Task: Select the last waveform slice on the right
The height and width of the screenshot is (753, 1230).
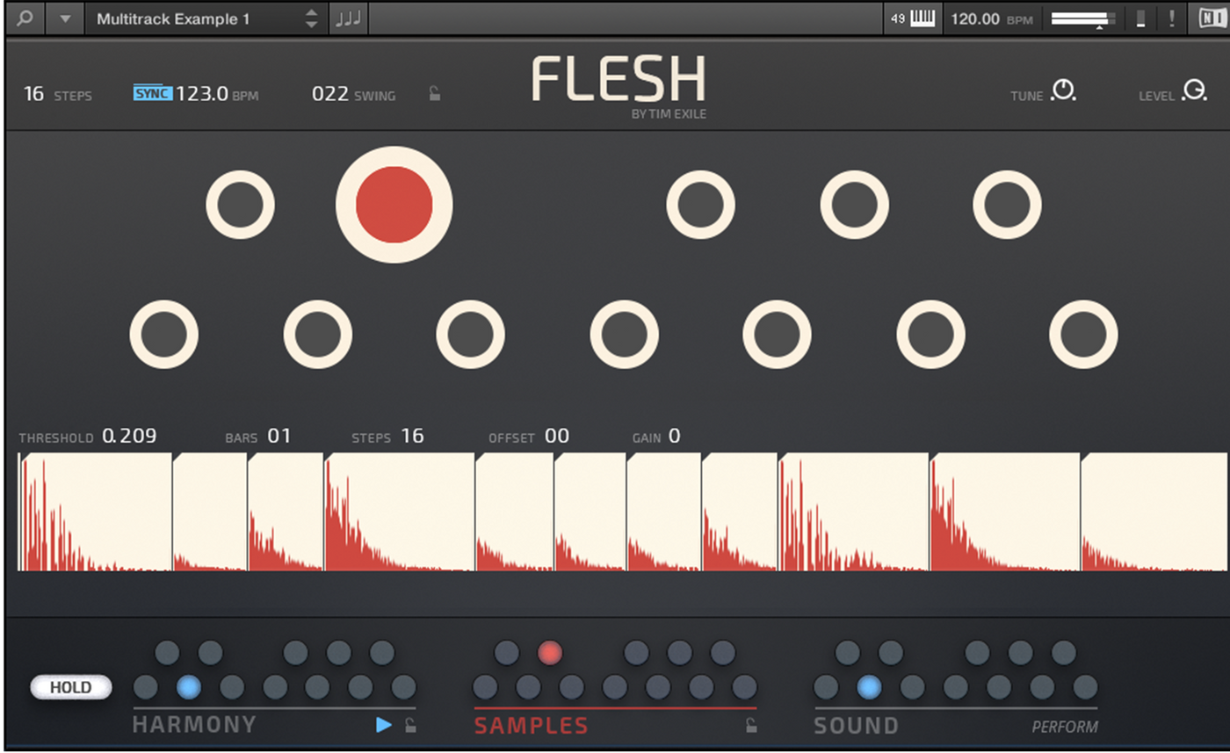Action: (1154, 512)
